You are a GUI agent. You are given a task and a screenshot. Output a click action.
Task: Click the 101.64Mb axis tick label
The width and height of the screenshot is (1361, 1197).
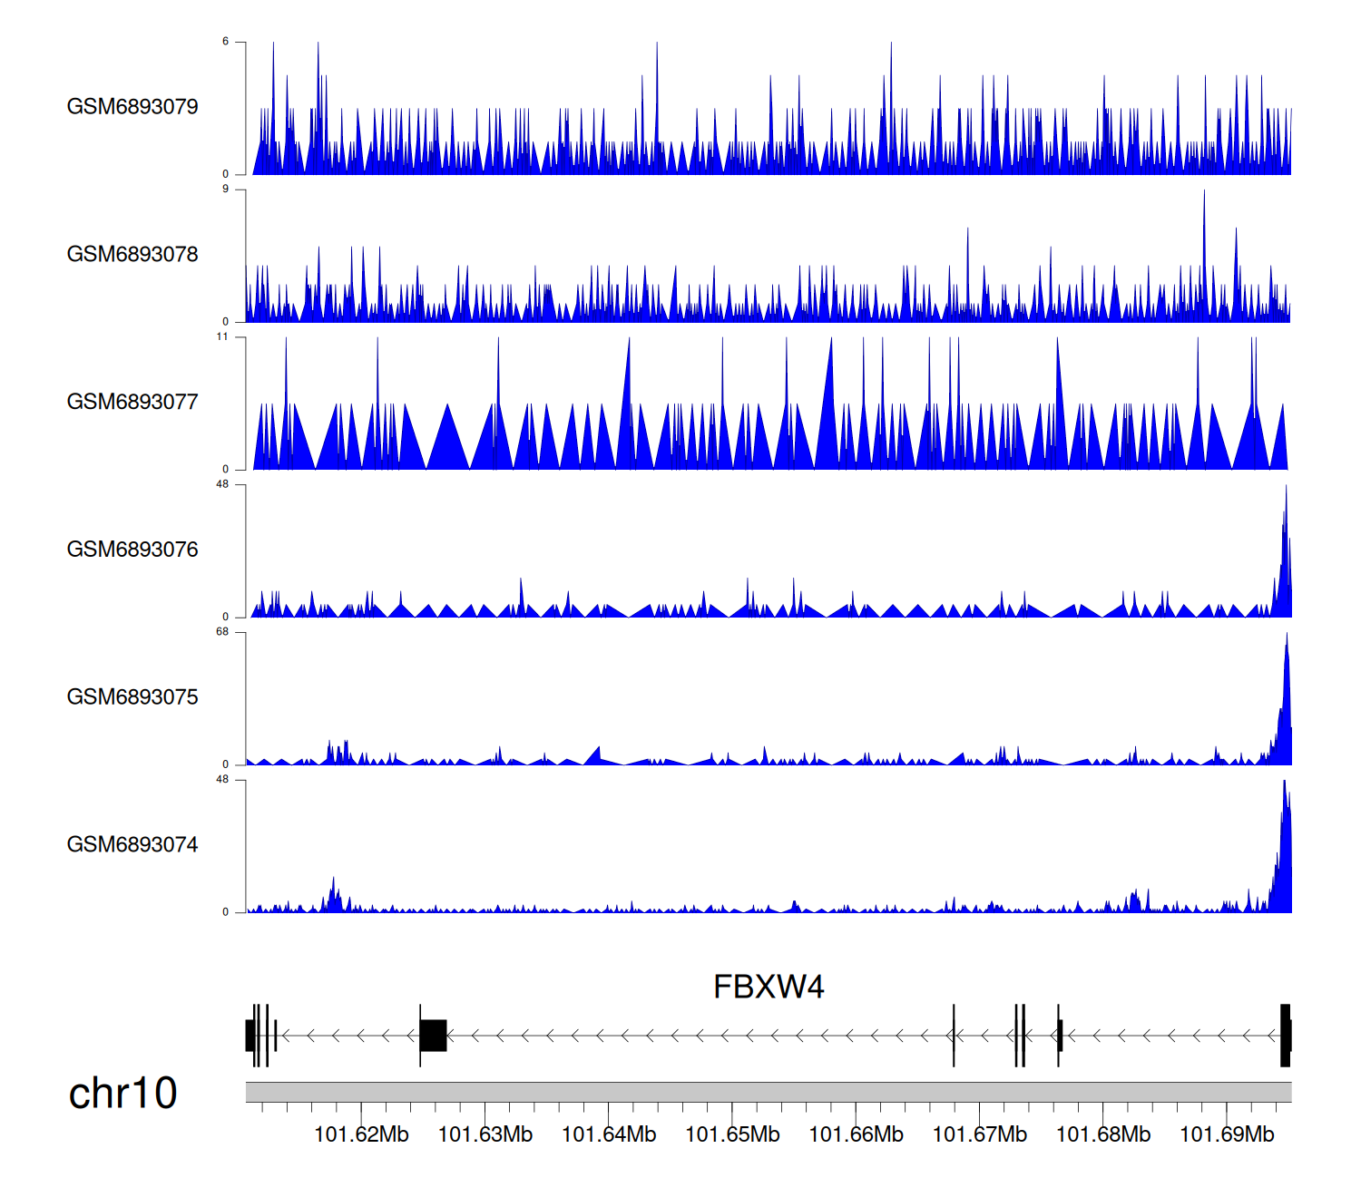(609, 1135)
